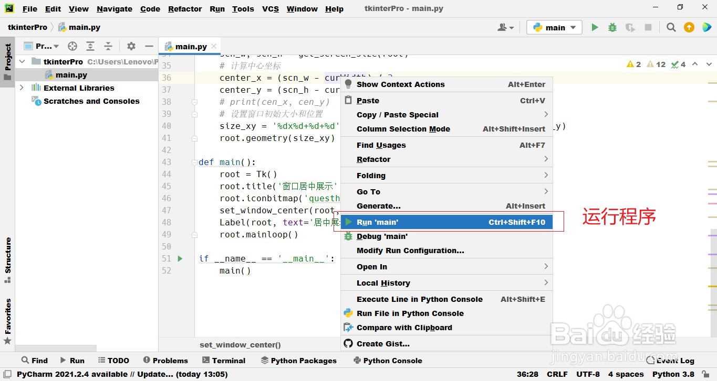Viewport: 717px width, 381px height.
Task: Click the orange IDE update arrow icon
Action: point(689,27)
